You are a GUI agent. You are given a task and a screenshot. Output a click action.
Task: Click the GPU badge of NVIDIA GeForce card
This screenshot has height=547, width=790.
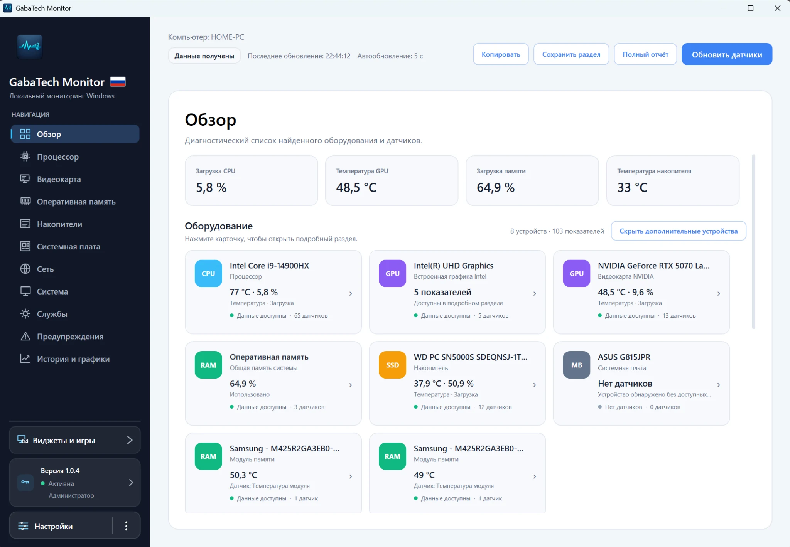(576, 273)
